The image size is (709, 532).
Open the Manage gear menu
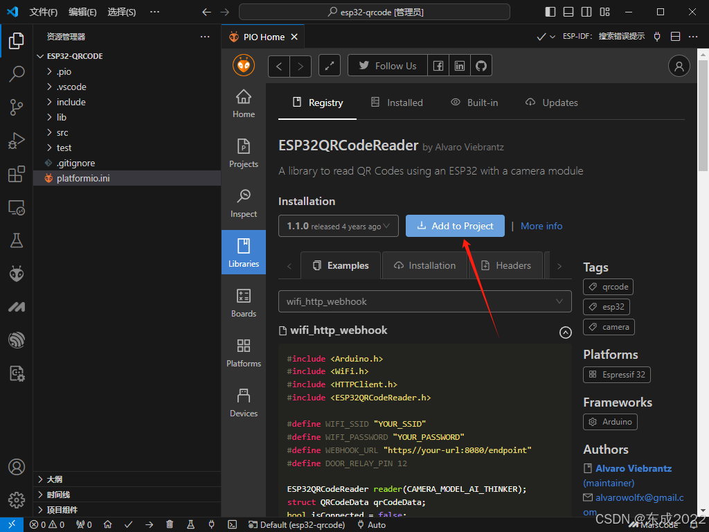tap(17, 500)
